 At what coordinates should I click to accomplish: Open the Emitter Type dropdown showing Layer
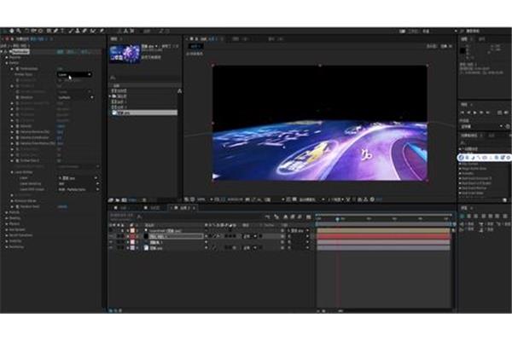(x=74, y=75)
